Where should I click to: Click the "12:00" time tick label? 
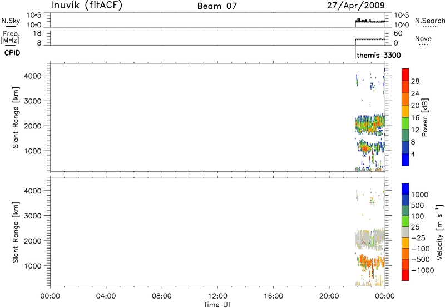[x=217, y=296]
